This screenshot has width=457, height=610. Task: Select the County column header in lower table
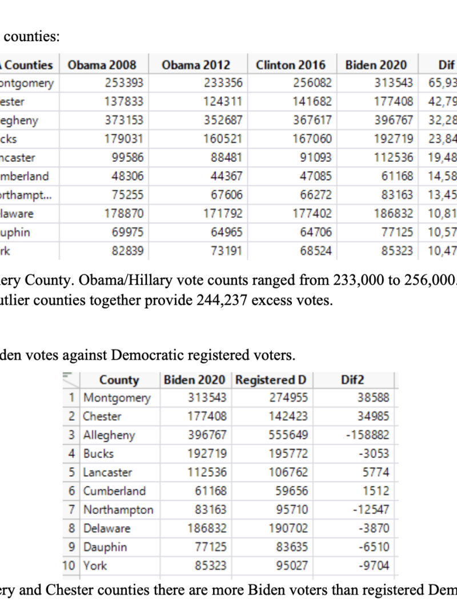[119, 380]
